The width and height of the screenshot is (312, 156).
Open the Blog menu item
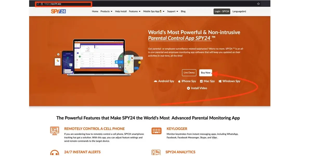(183, 11)
